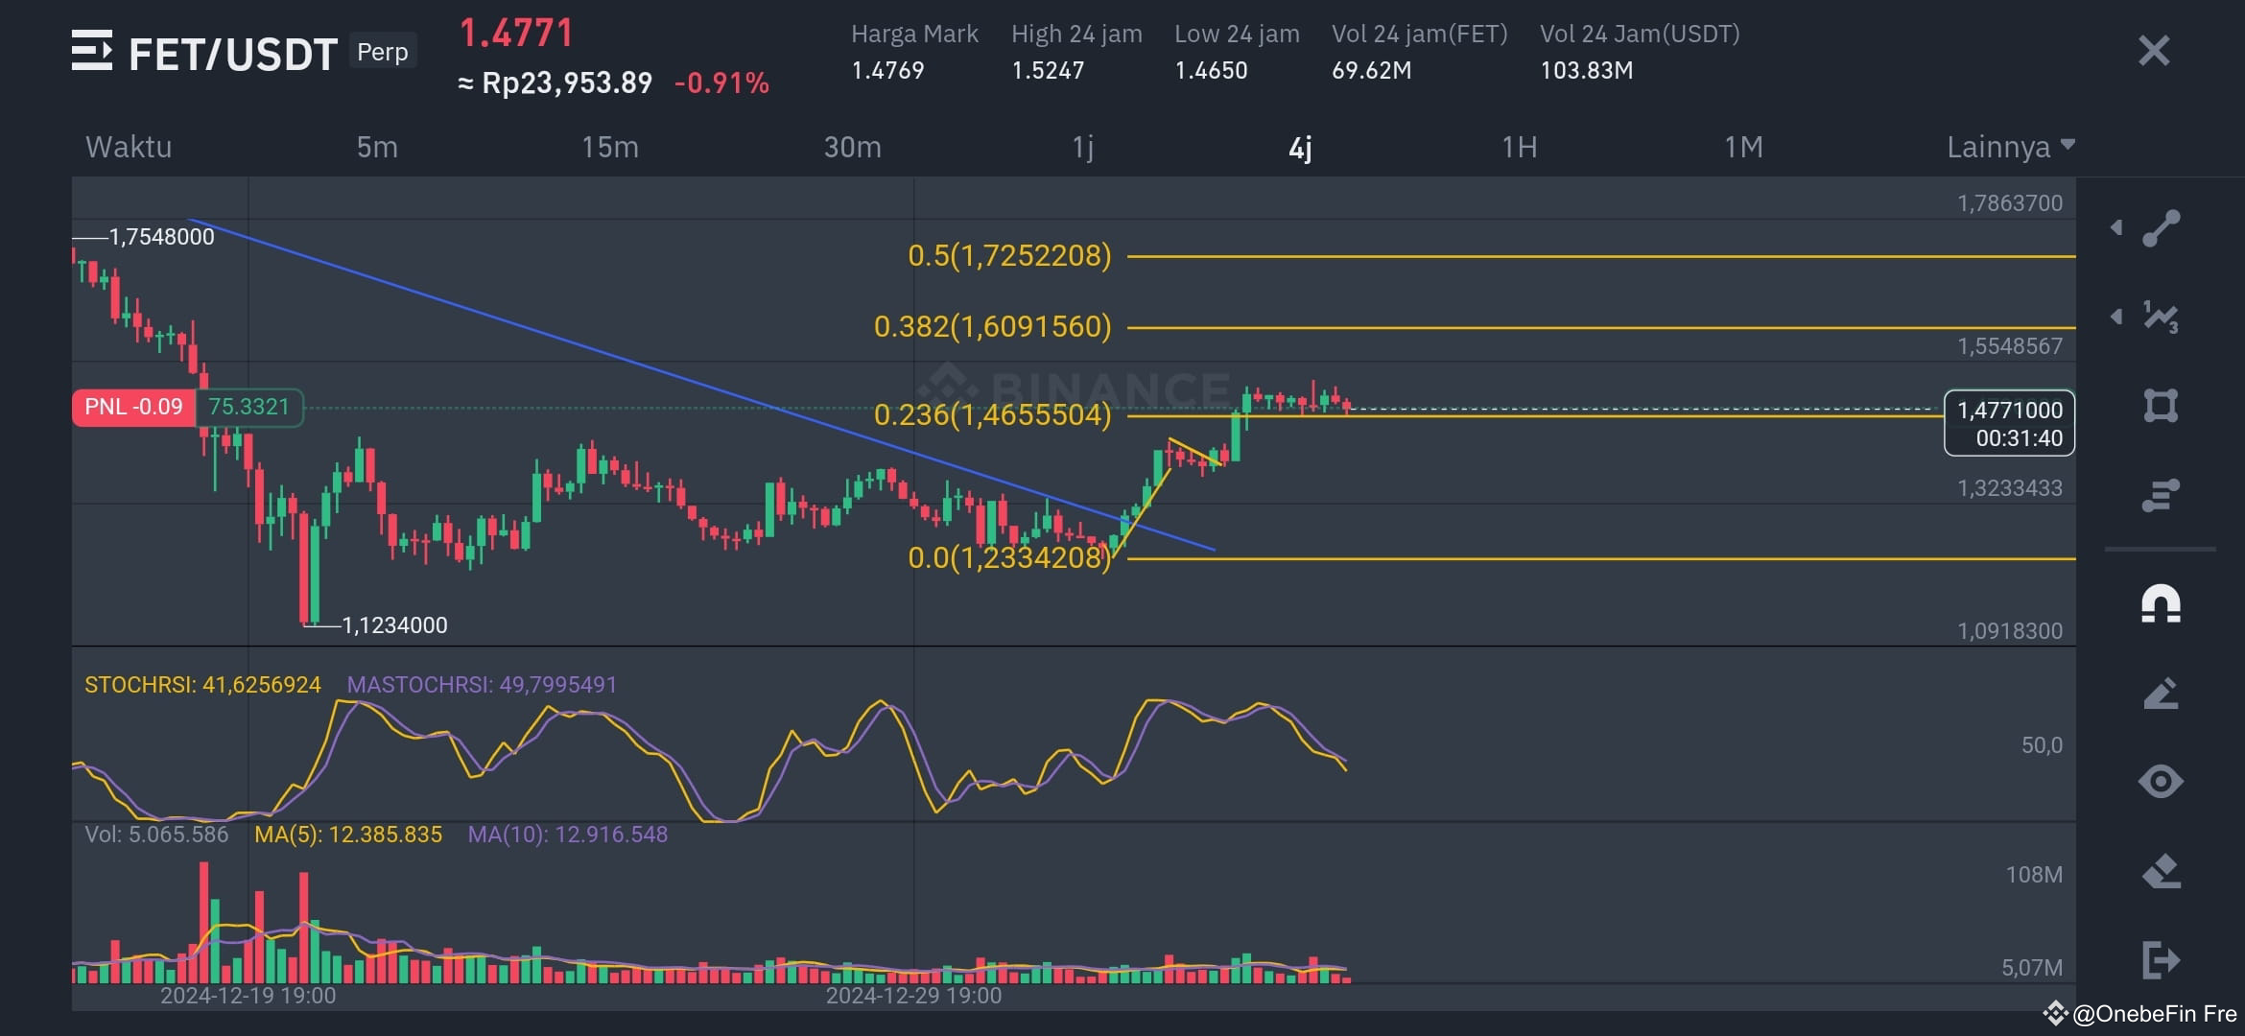This screenshot has width=2245, height=1036.
Task: Select the 1M timeframe
Action: click(x=1743, y=147)
